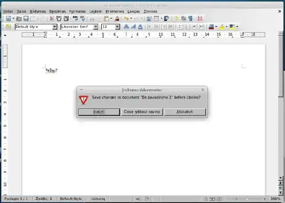Click the Help lifebuoy icon
285x203 pixels.
click(199, 19)
